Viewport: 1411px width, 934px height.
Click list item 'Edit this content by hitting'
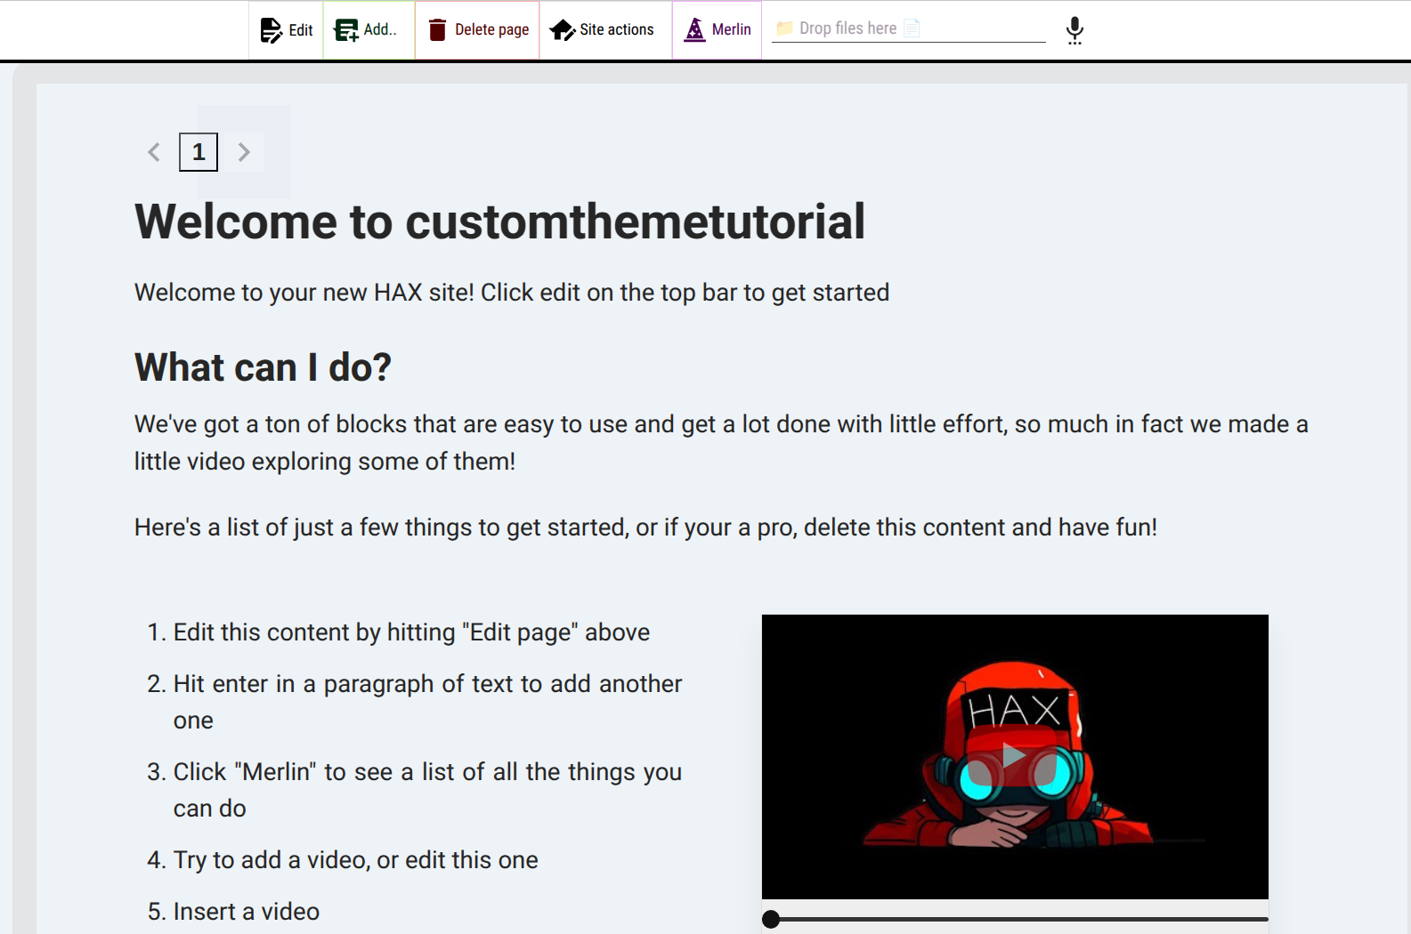tap(411, 632)
